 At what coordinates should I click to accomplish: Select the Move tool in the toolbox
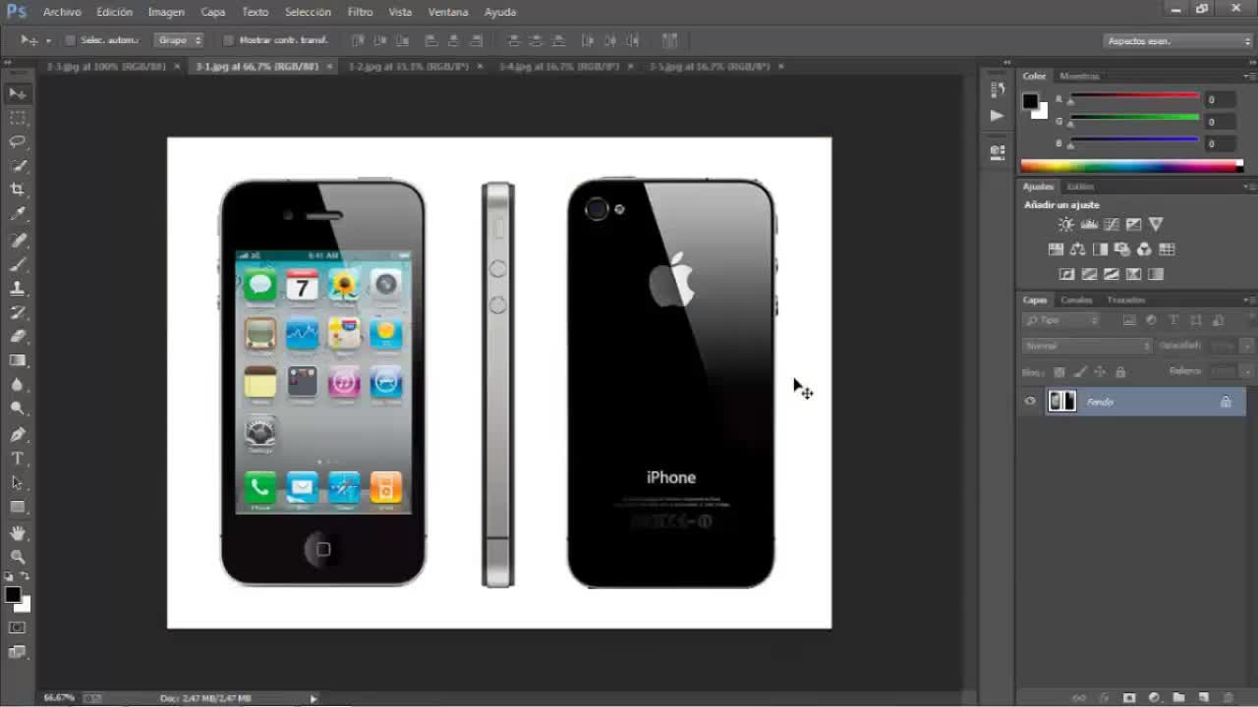click(x=18, y=93)
